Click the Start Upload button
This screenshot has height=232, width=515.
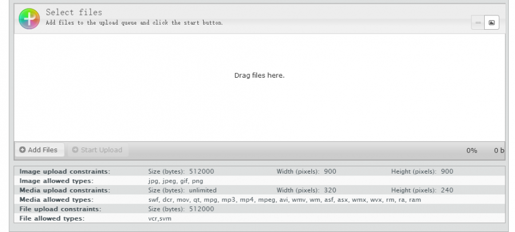[x=98, y=150]
